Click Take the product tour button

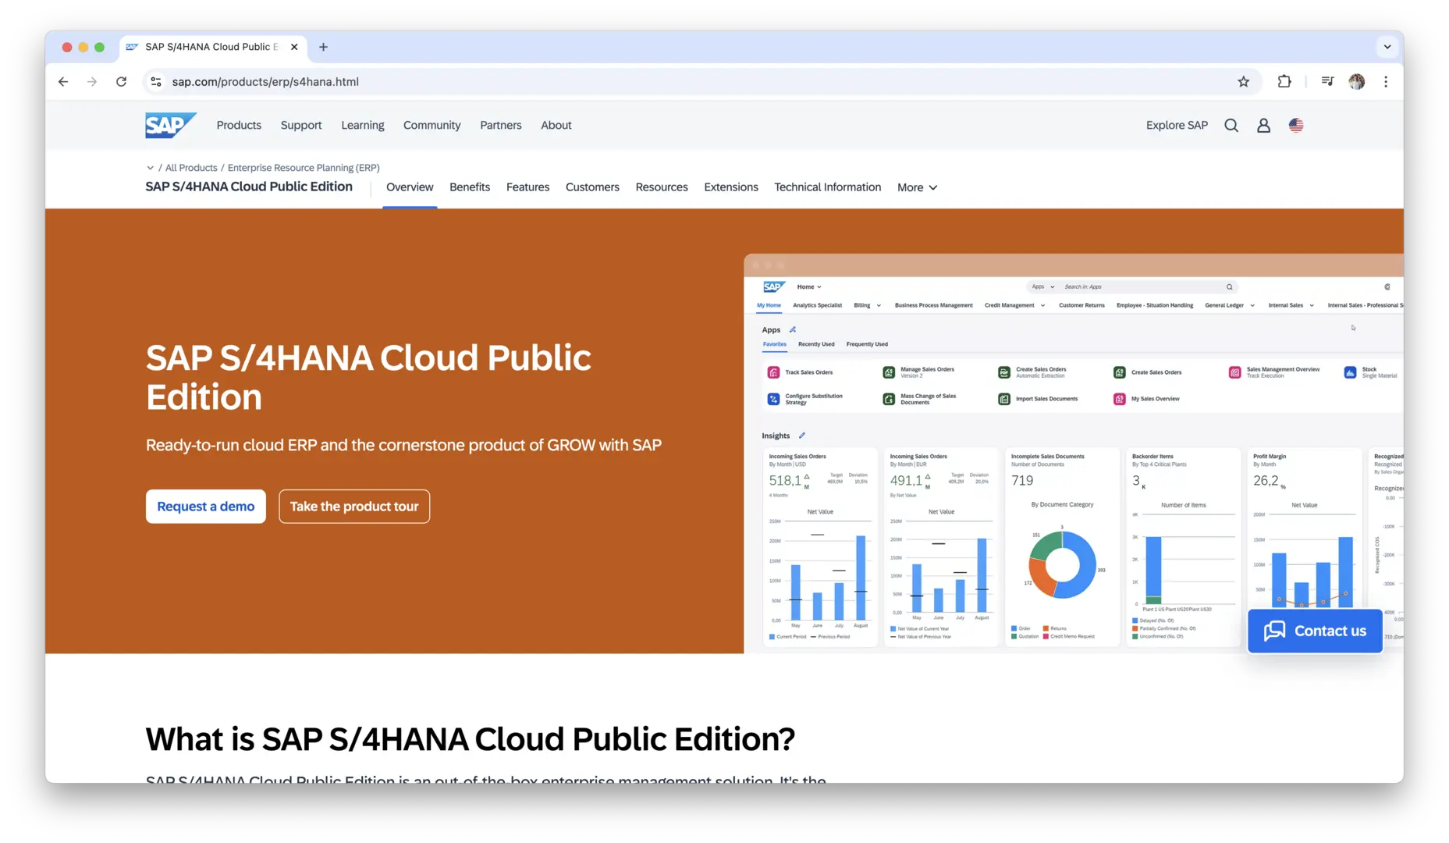coord(354,507)
